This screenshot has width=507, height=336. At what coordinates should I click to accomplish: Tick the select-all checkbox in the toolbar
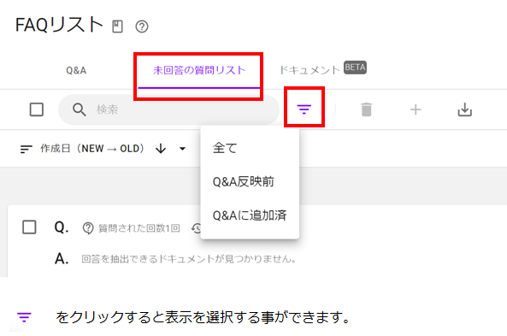(37, 109)
